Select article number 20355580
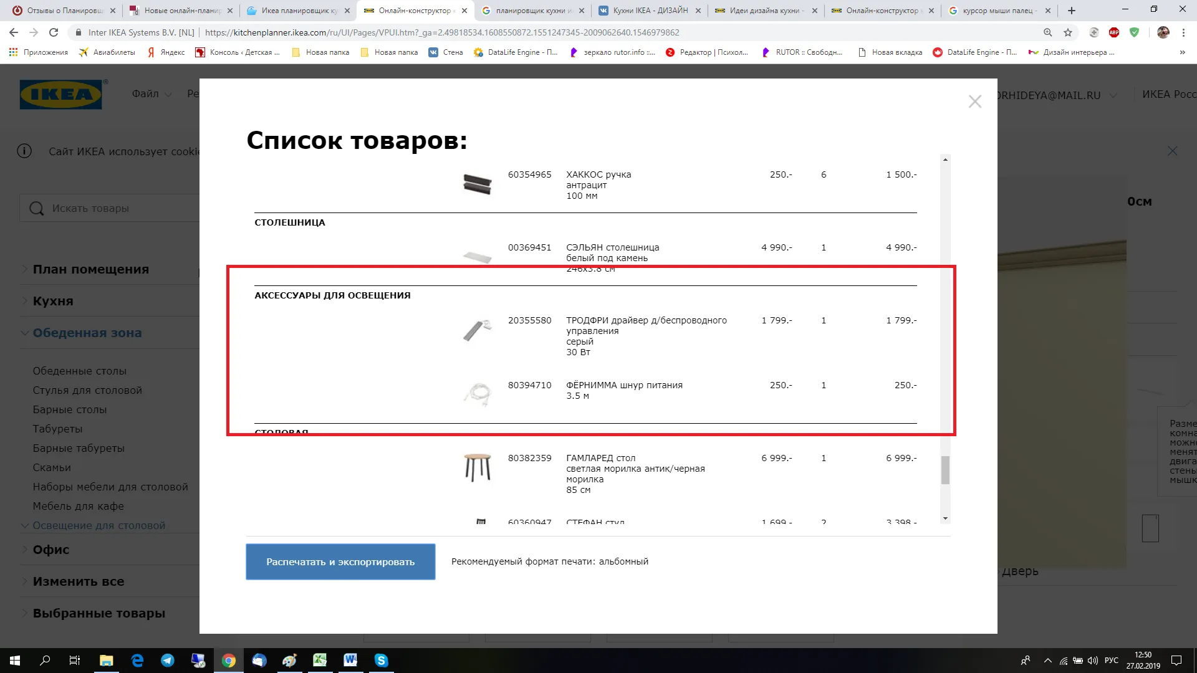Screen dimensions: 1197x673 point(529,320)
